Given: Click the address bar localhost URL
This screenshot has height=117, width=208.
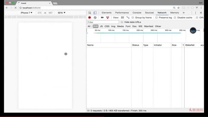Looking at the screenshot, I should click(x=32, y=8).
